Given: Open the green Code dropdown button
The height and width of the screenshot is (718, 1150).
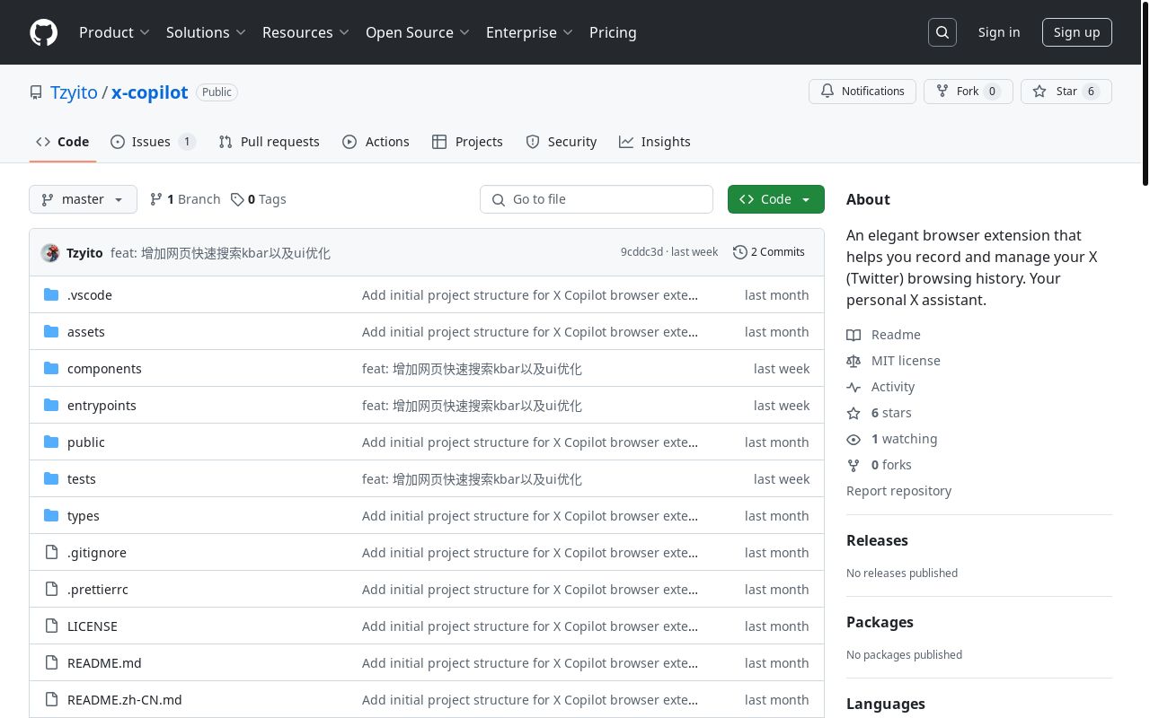Looking at the screenshot, I should (775, 199).
